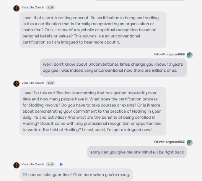Select the 'times change you know' user message
Viewport: 202px width, 181px height.
pyautogui.click(x=113, y=68)
